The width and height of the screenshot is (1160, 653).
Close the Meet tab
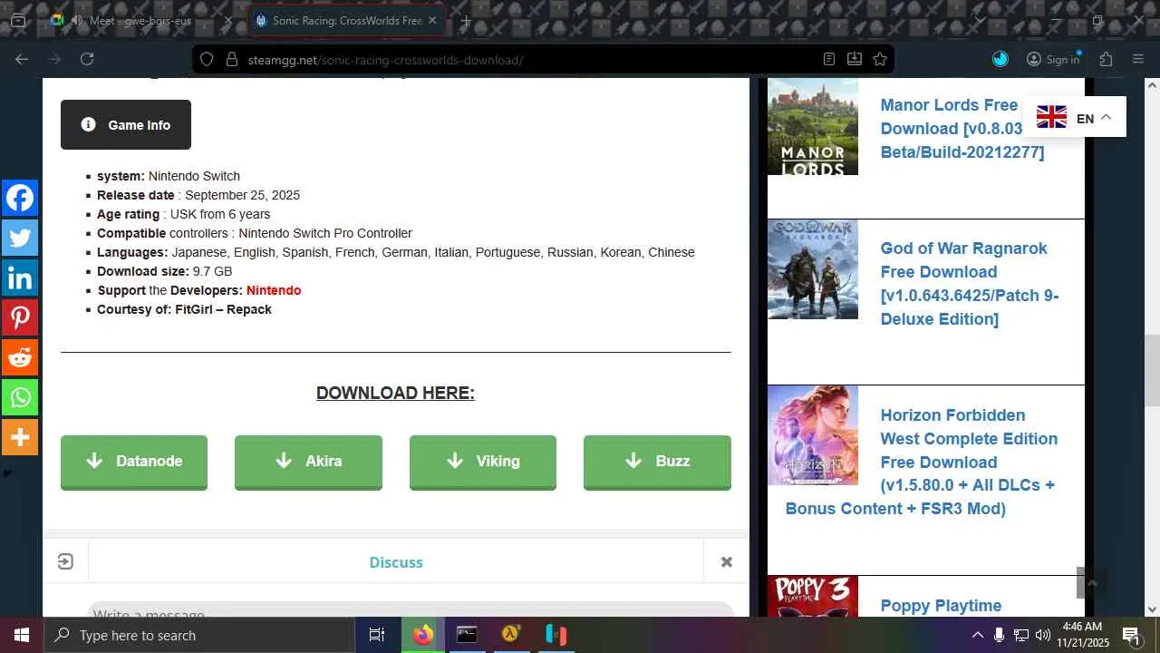pyautogui.click(x=228, y=20)
